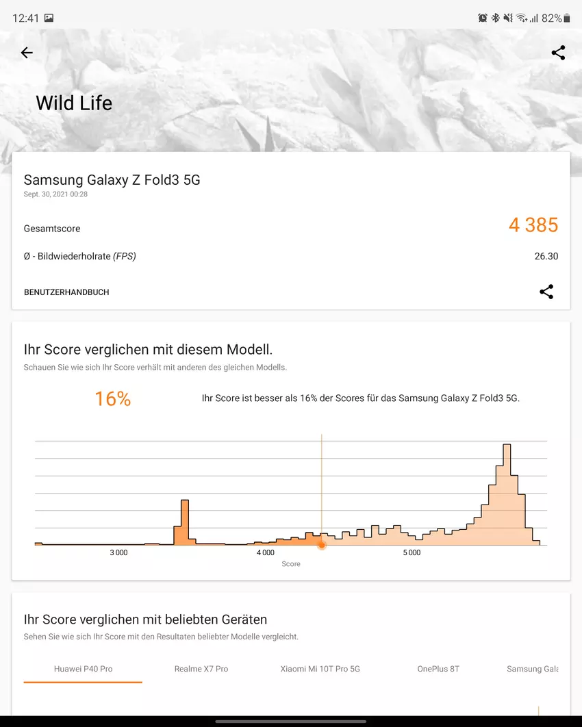Tap the orange score marker on histogram
Screen dimensions: 582x727
[x=321, y=545]
